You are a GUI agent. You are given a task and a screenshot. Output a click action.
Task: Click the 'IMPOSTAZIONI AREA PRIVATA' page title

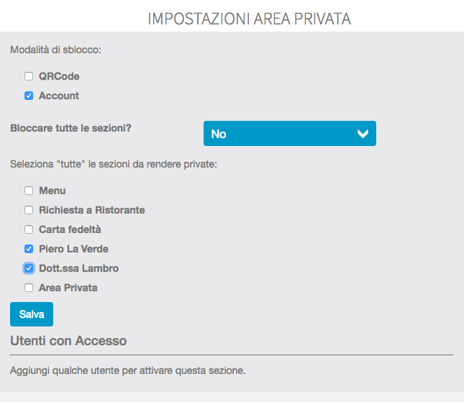coord(249,19)
